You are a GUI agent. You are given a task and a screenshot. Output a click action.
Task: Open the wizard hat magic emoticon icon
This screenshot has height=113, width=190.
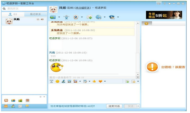[63, 81]
